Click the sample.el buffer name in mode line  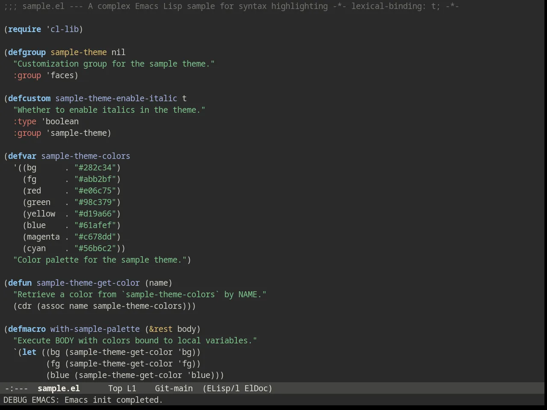click(59, 388)
